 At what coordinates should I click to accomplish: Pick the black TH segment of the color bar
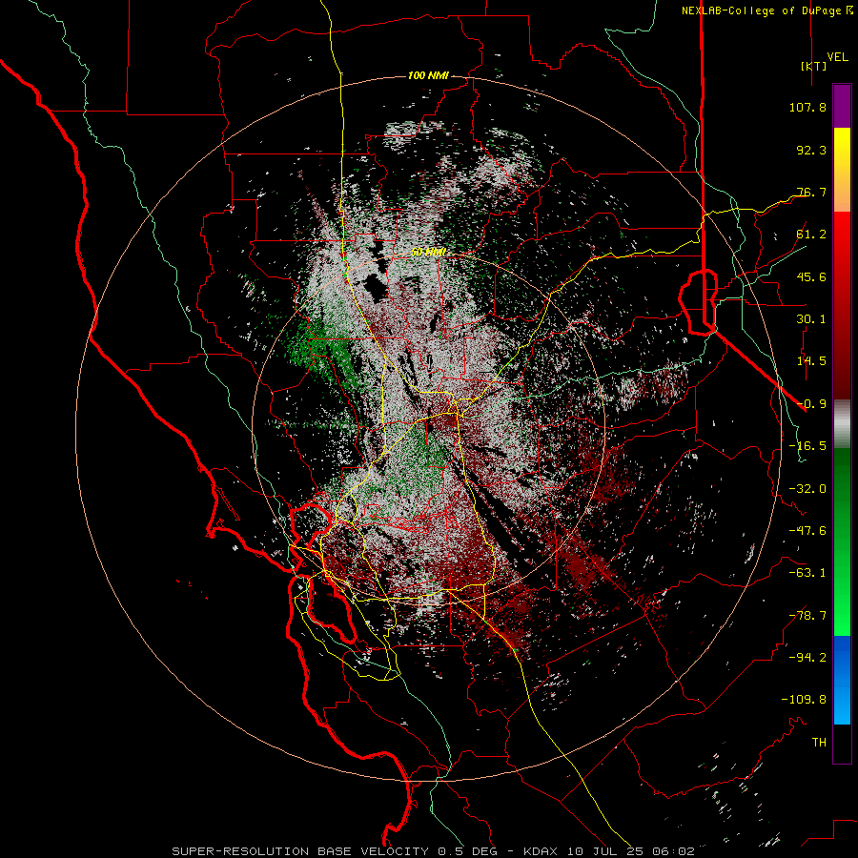coord(842,743)
